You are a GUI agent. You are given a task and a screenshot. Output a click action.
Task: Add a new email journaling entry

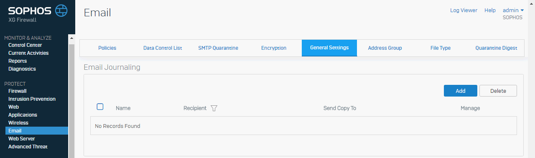point(461,91)
